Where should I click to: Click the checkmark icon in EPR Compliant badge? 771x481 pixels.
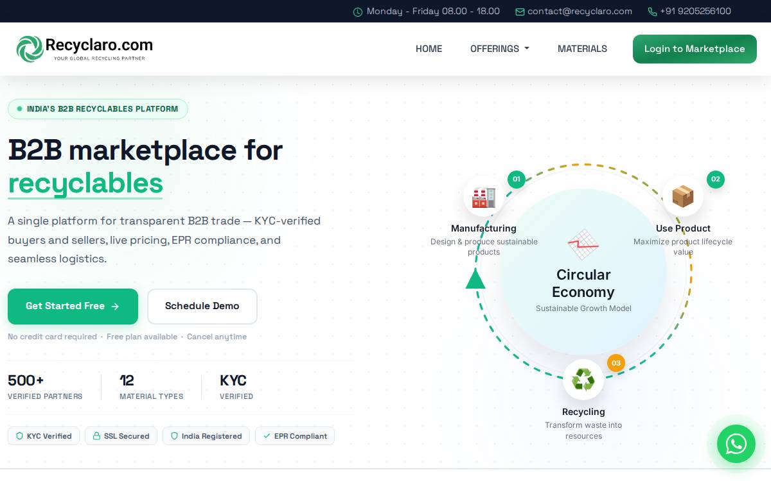tap(267, 436)
